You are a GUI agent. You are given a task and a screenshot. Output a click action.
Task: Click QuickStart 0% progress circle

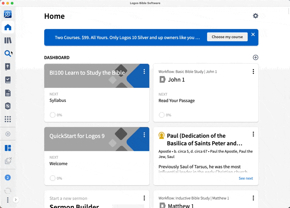coord(53,178)
